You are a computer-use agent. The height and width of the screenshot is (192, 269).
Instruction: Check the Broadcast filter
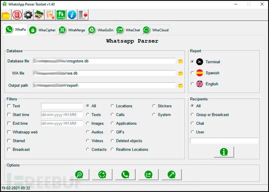(9, 149)
